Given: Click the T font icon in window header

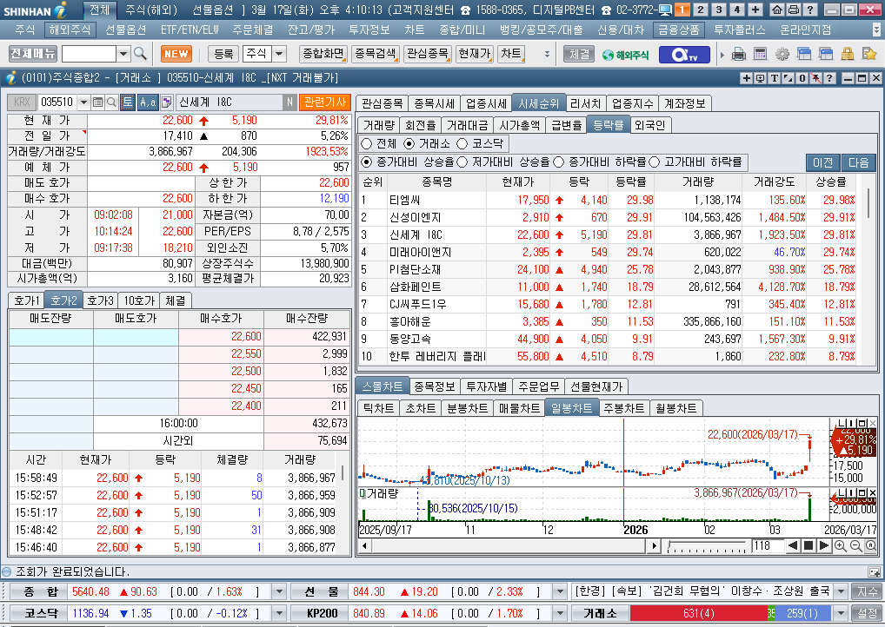Looking at the screenshot, I should pyautogui.click(x=775, y=78).
